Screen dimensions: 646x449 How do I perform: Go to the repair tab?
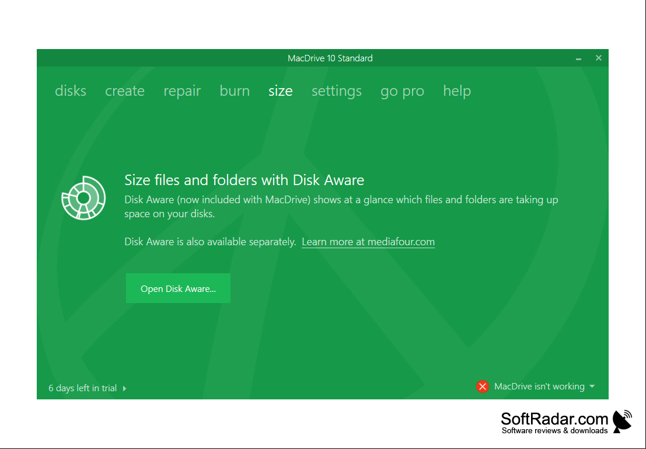point(182,91)
